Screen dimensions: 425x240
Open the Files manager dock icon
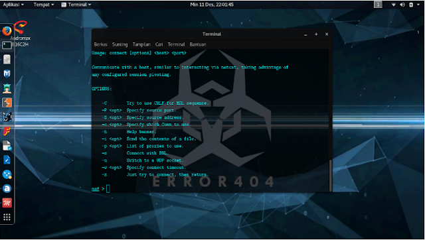[x=7, y=59]
